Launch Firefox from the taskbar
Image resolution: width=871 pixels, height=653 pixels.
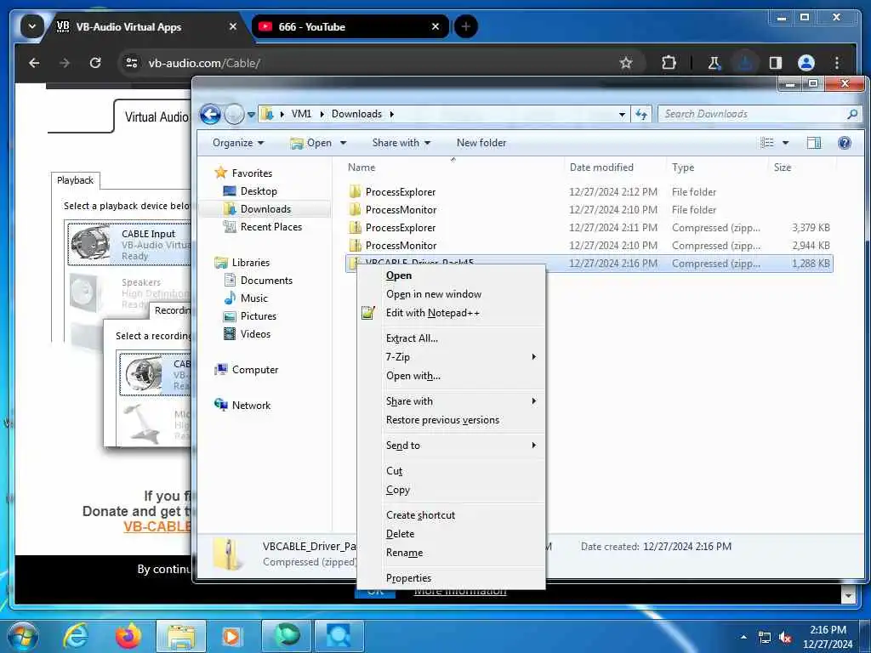[x=128, y=636]
